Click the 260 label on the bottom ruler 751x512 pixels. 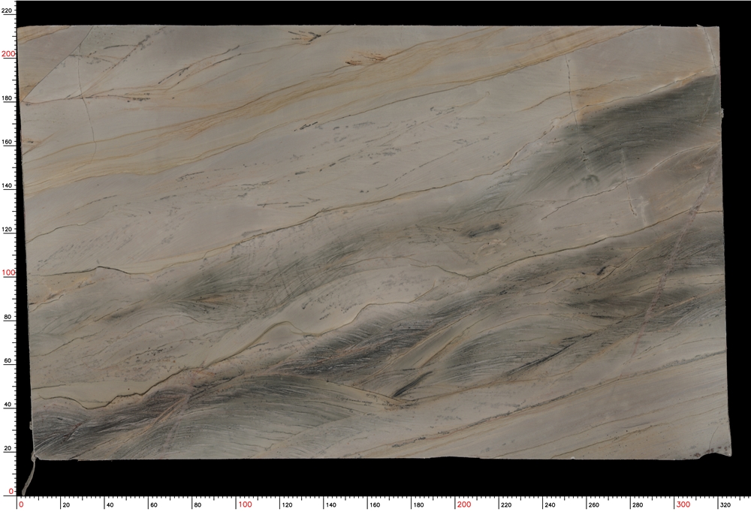595,505
